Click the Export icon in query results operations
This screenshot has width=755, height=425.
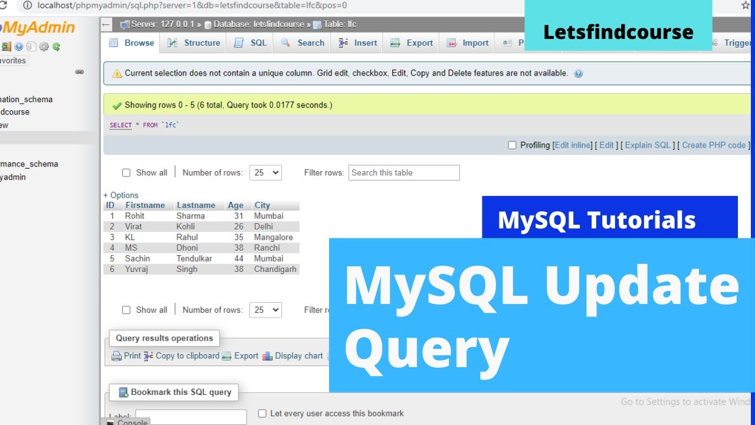227,356
